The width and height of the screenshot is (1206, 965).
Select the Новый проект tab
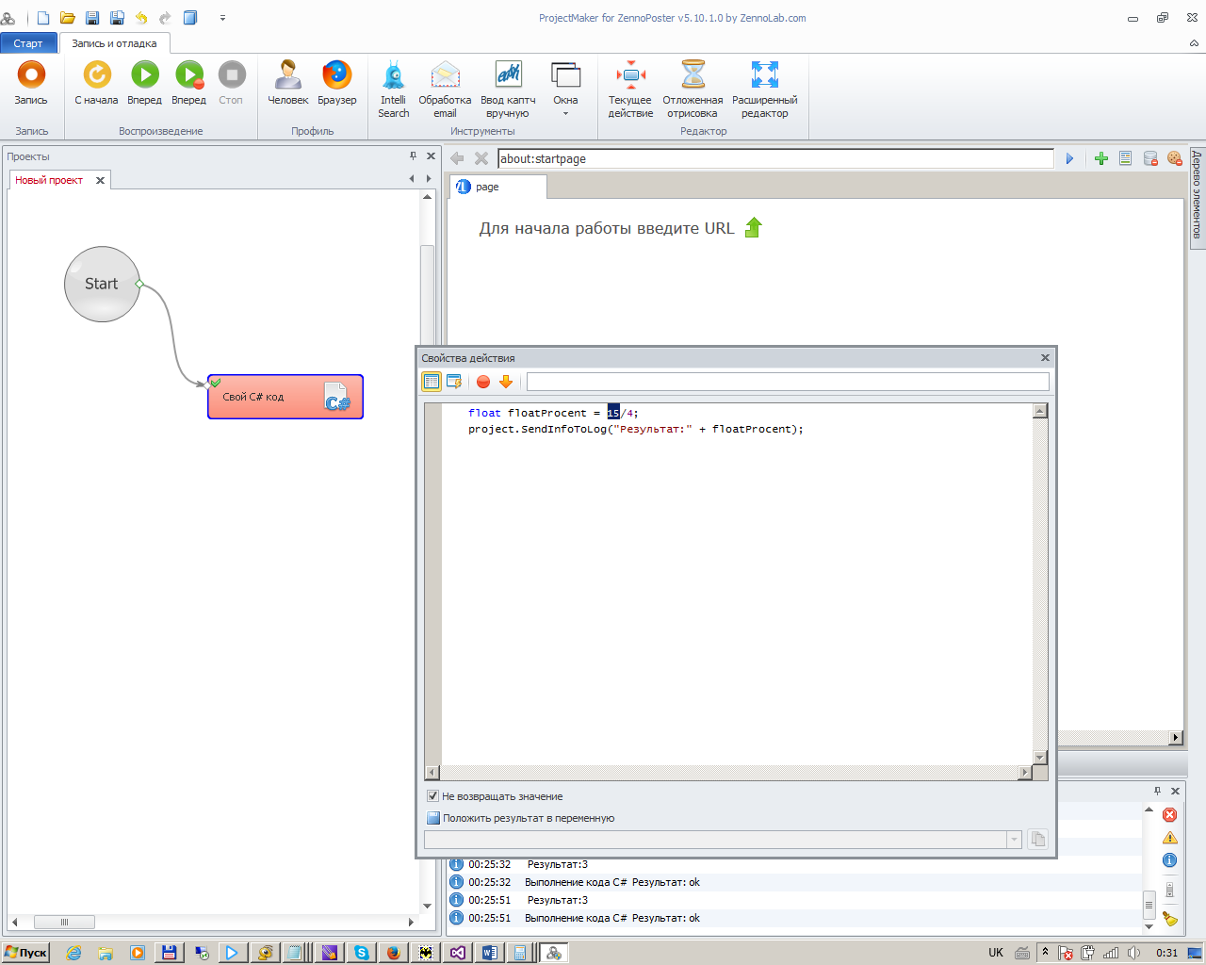click(49, 180)
